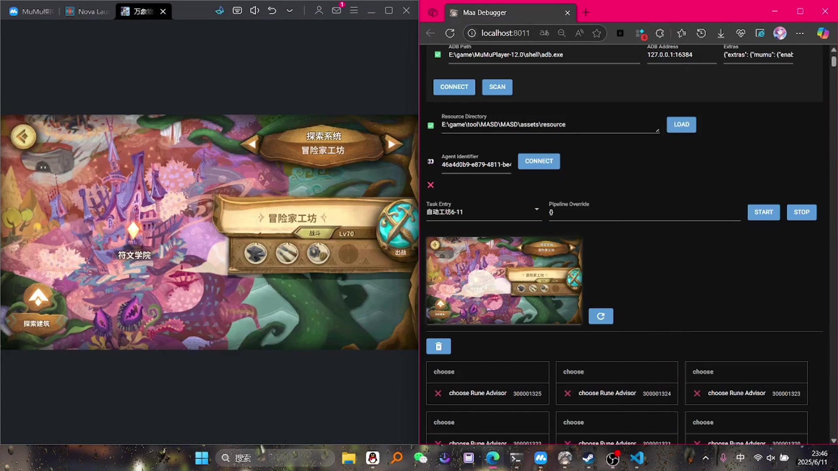Open browser profile avatar
Screen dimensions: 838x471
point(780,33)
